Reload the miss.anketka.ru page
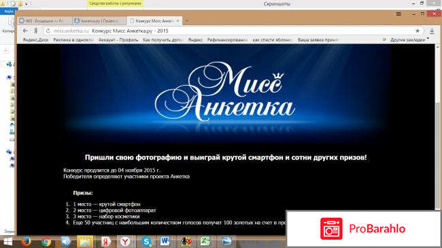The height and width of the screenshot is (248, 442). coord(48,31)
